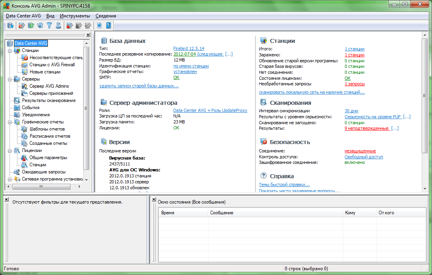This screenshot has width=432, height=275.
Task: Click the icon beside Серверы приложений
Action: tap(25, 93)
